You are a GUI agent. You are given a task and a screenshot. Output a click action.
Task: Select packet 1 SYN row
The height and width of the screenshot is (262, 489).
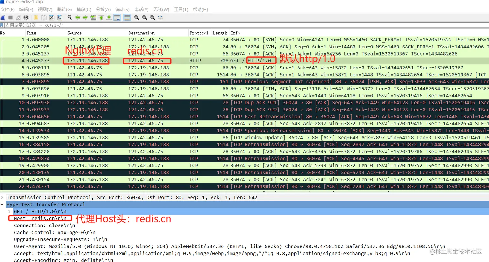244,40
